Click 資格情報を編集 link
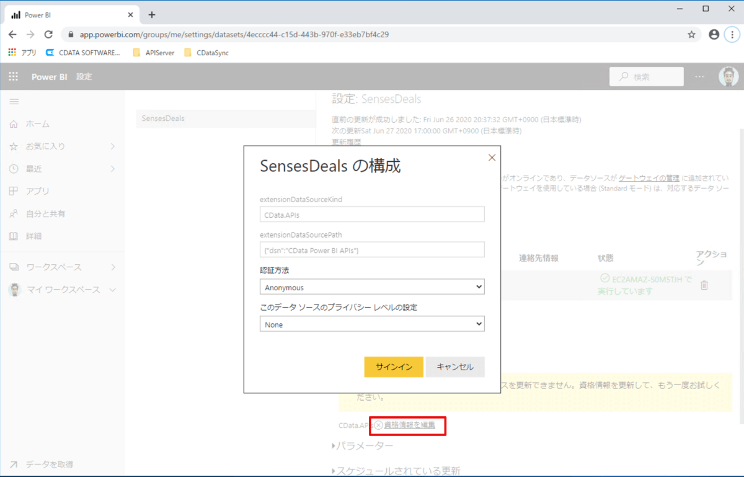Viewport: 744px width, 477px height. click(409, 425)
